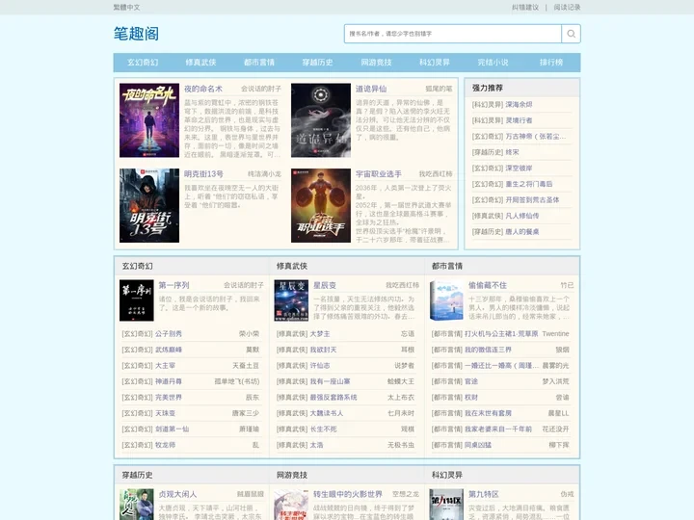Open the 道诡异仙 title link
Image resolution: width=694 pixels, height=520 pixels.
coord(371,89)
